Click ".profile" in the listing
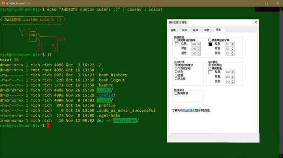Image resolution: width=283 pixels, height=158 pixels. coord(106,105)
